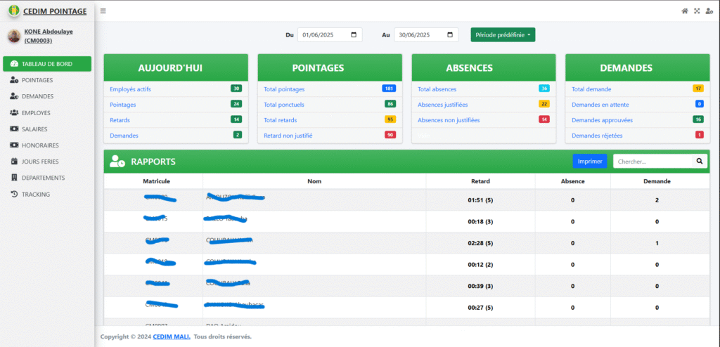Open KONE Abdoulaye user profile
The height and width of the screenshot is (347, 720).
[x=48, y=36]
